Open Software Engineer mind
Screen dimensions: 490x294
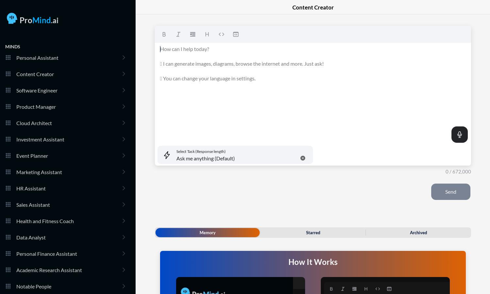click(37, 90)
